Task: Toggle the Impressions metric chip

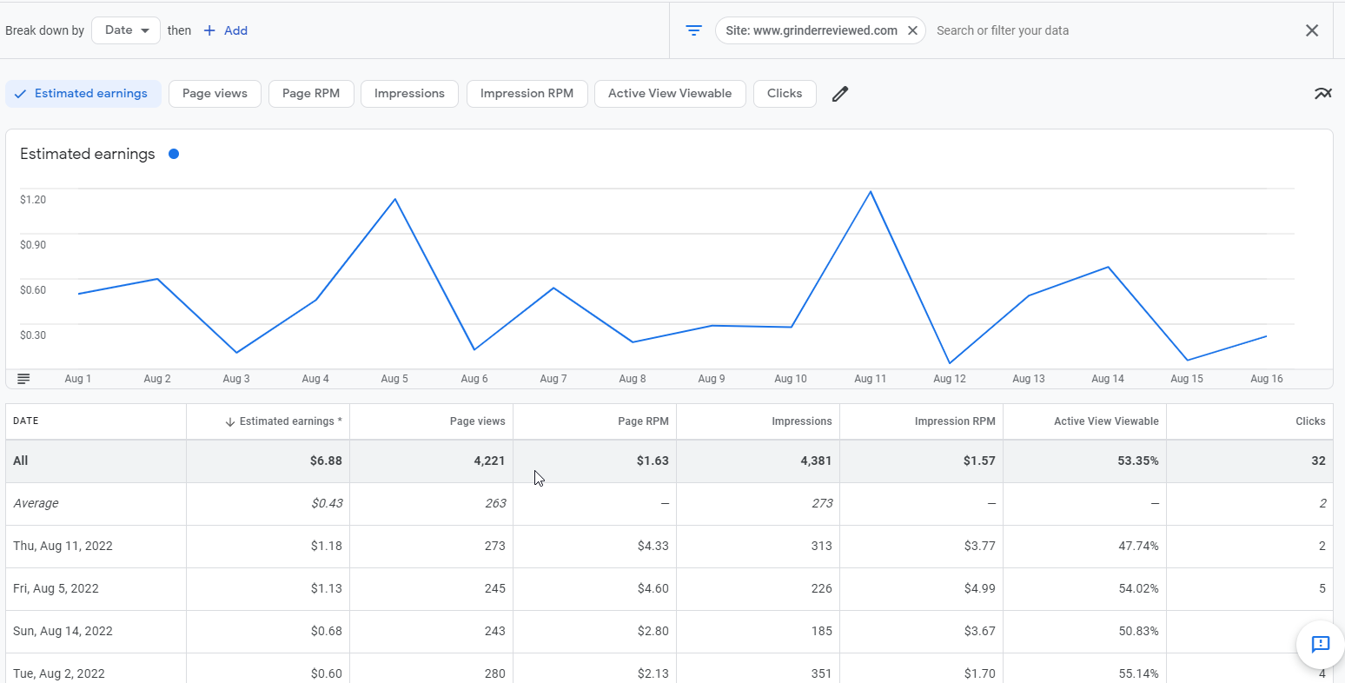Action: tap(409, 94)
